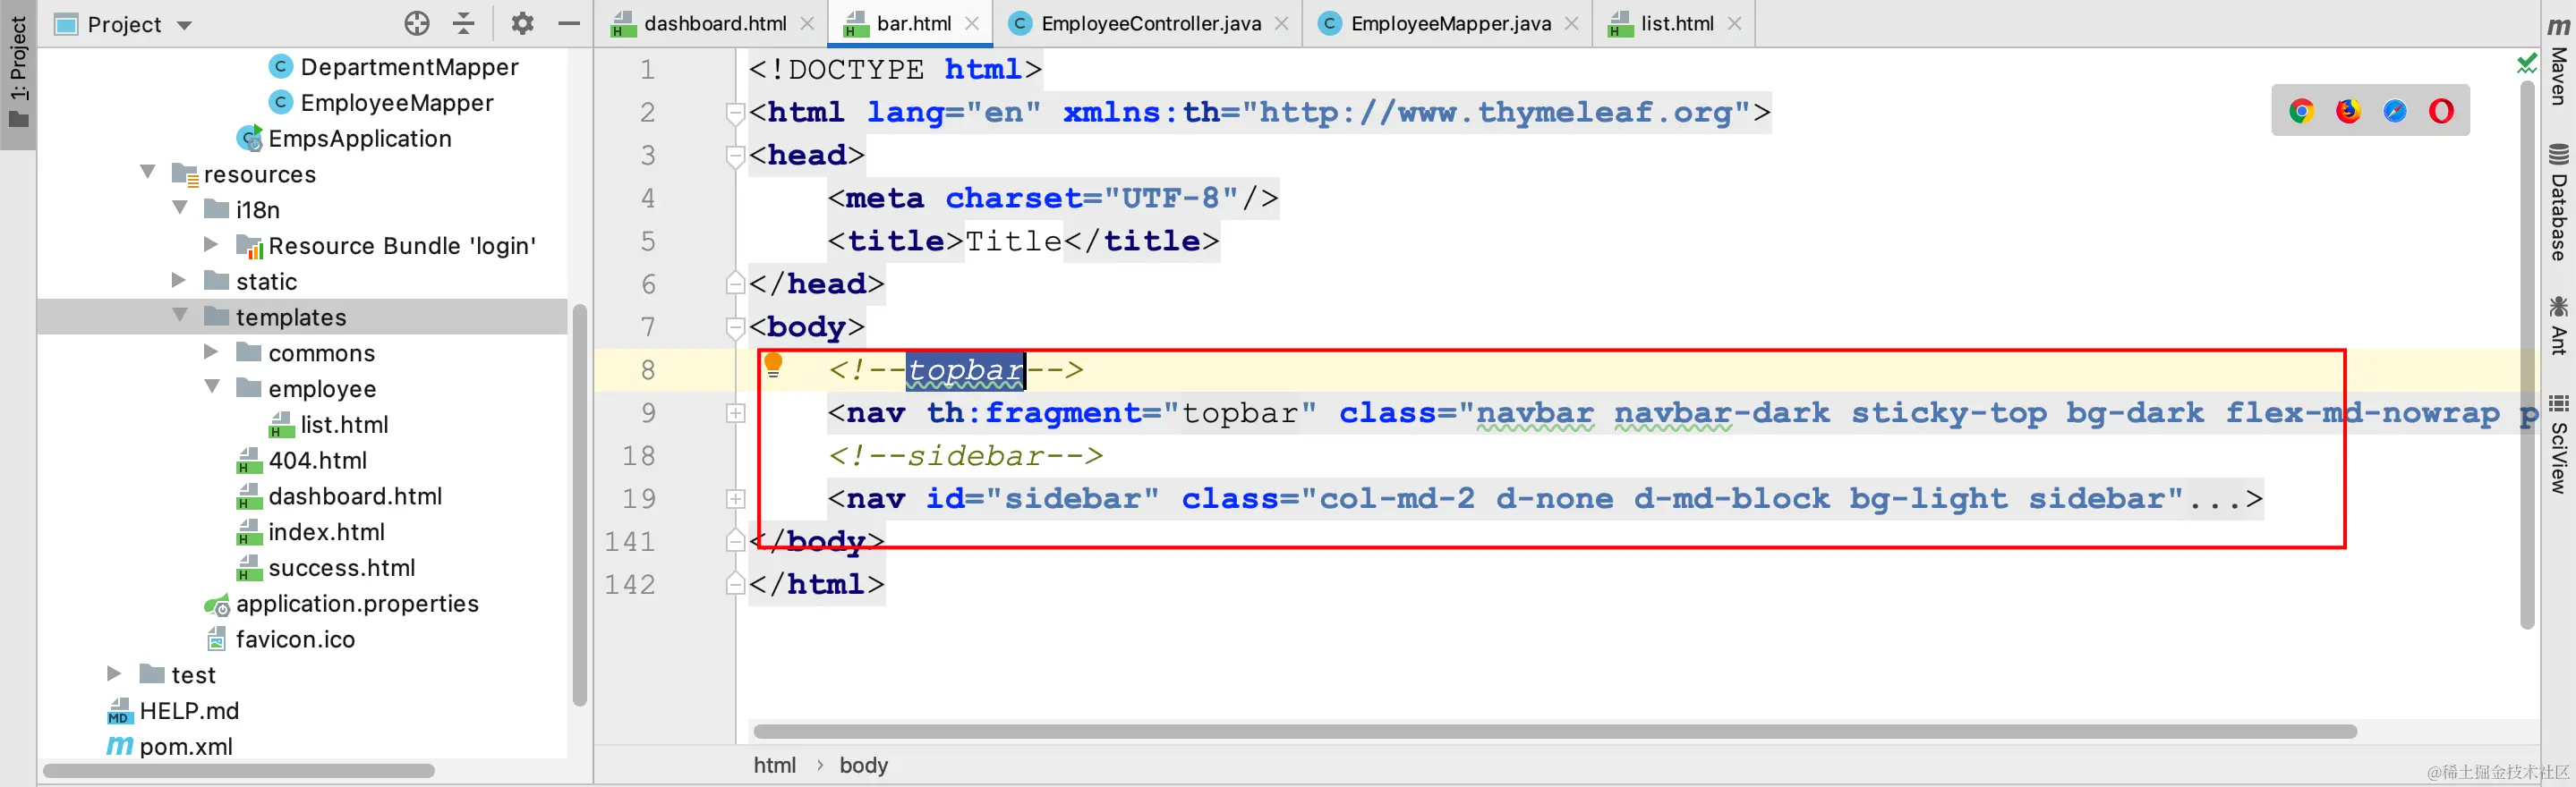Click 'Title' text on line 5

tap(1013, 241)
